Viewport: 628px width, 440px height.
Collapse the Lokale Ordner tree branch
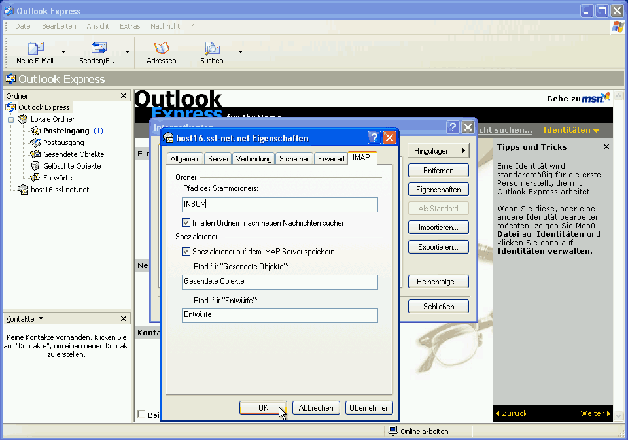click(x=10, y=119)
